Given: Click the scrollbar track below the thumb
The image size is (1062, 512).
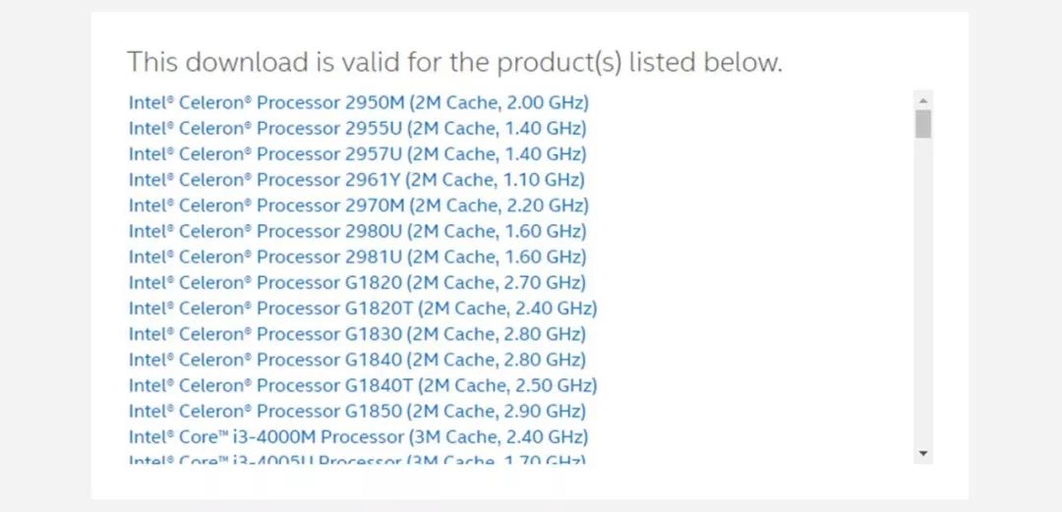Looking at the screenshot, I should pyautogui.click(x=922, y=295).
